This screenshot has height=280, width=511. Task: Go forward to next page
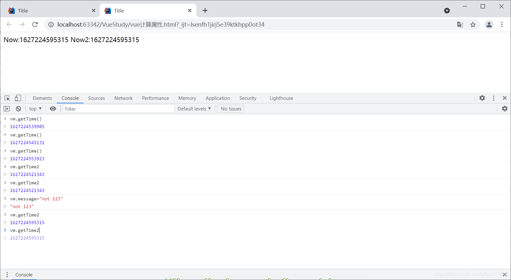[x=22, y=24]
